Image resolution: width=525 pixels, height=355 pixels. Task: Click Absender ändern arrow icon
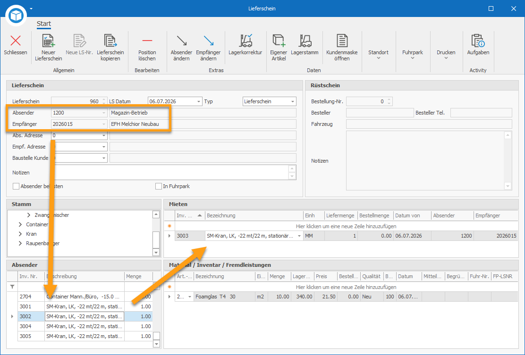point(181,41)
